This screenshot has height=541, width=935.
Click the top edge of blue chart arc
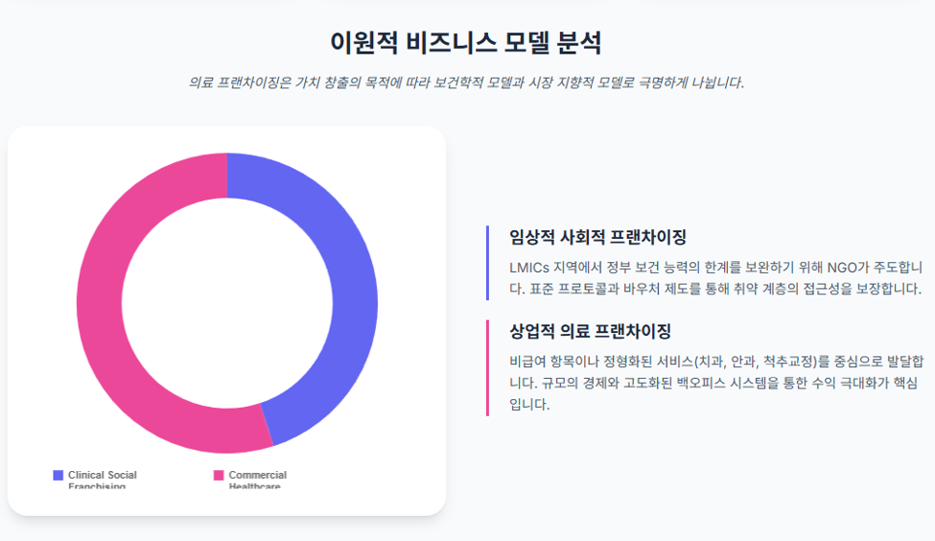[x=250, y=157]
